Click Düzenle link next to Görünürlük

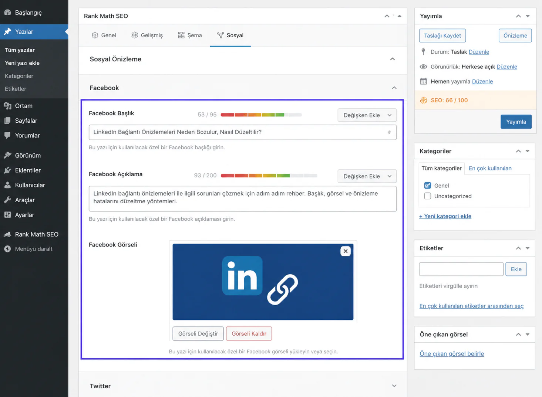click(507, 67)
